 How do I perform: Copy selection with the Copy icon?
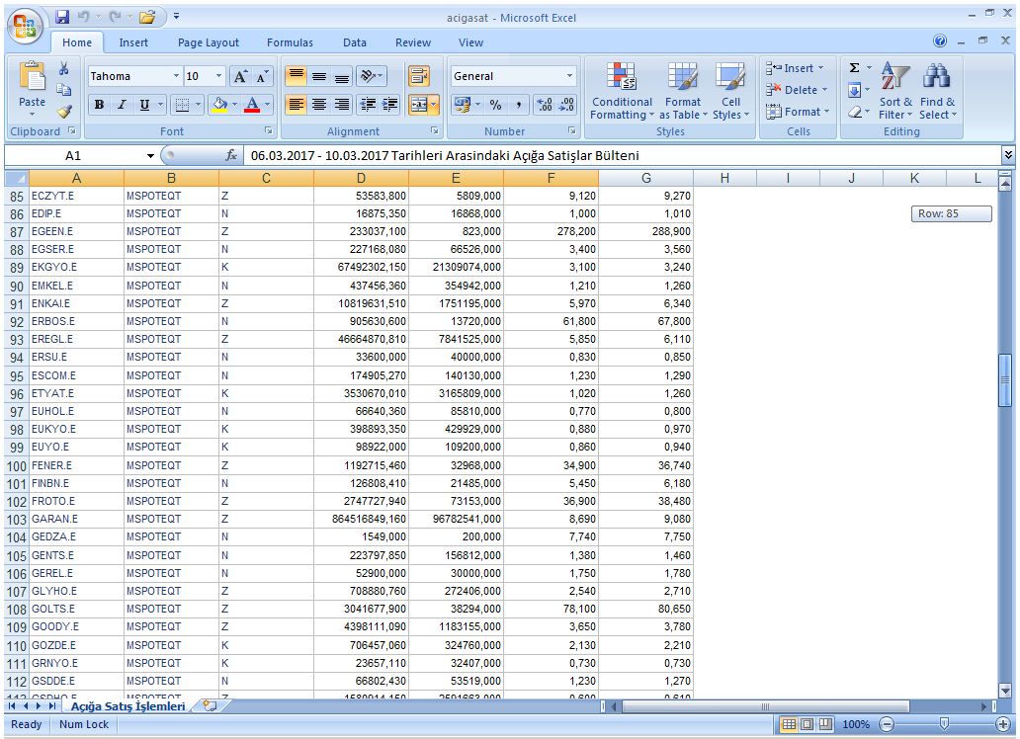63,90
